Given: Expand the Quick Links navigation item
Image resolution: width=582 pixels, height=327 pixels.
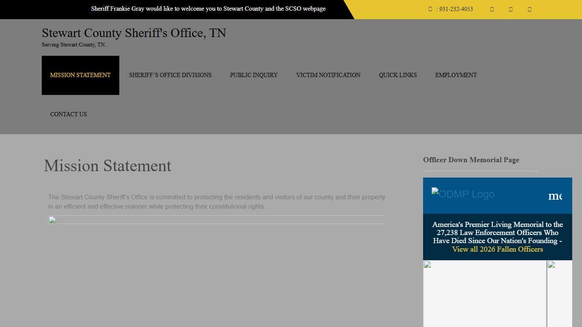Looking at the screenshot, I should pos(398,75).
